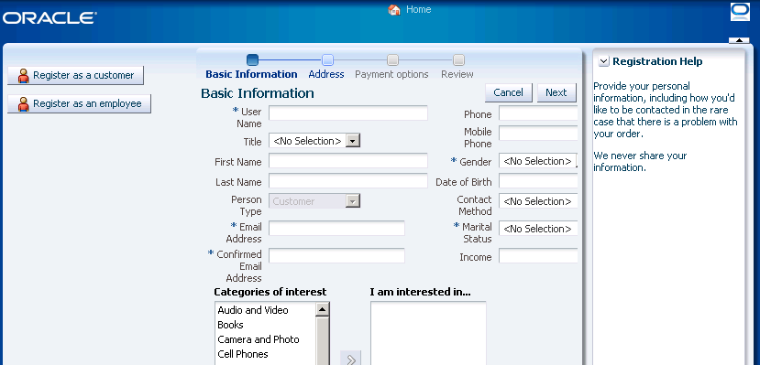Viewport: 760px width, 365px height.
Task: Collapse the header with the up-arrow splitter
Action: tap(739, 40)
